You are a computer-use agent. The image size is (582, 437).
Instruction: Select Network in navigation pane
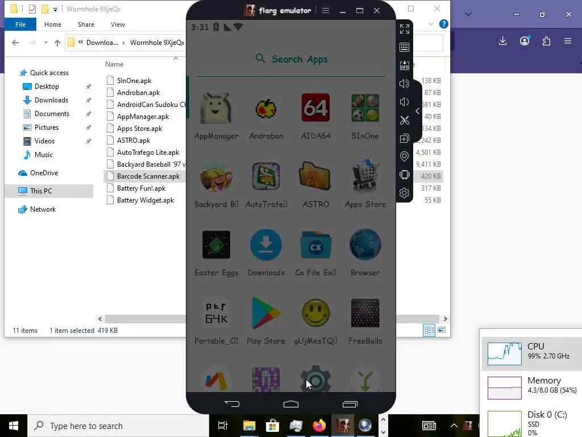pos(43,209)
